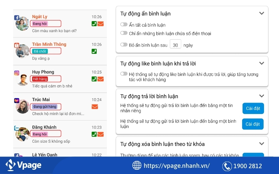
Task: Click the globe icon beside the website URL
Action: point(137,165)
